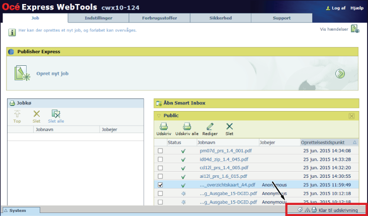Click the Top button in Jobkø

pos(17,117)
